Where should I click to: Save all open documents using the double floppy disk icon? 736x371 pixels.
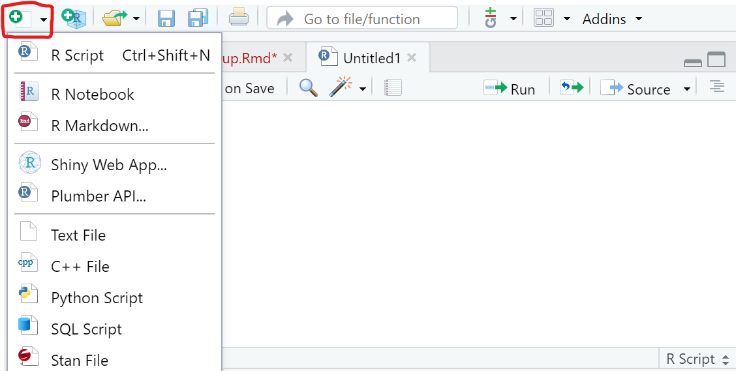(198, 18)
